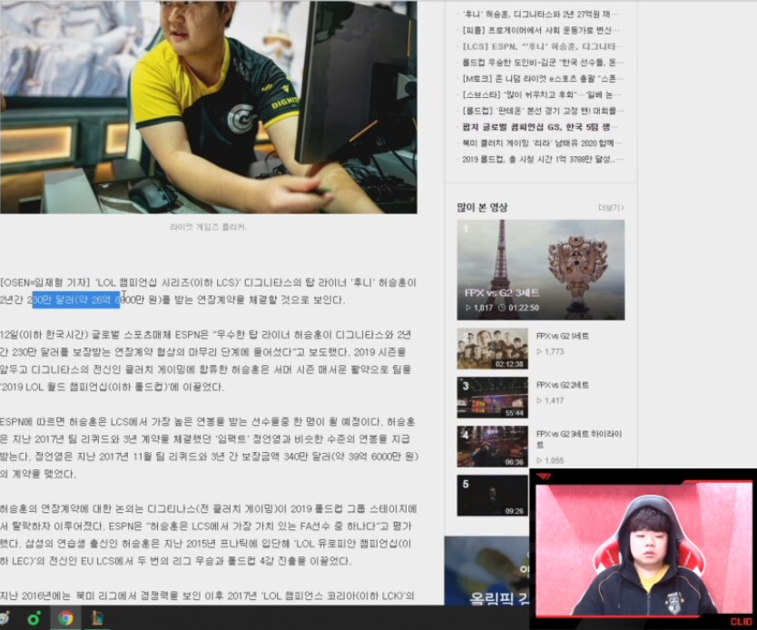The width and height of the screenshot is (757, 630).
Task: Open '[M토크] 존 니덤 라이엇' headline
Action: [x=542, y=79]
